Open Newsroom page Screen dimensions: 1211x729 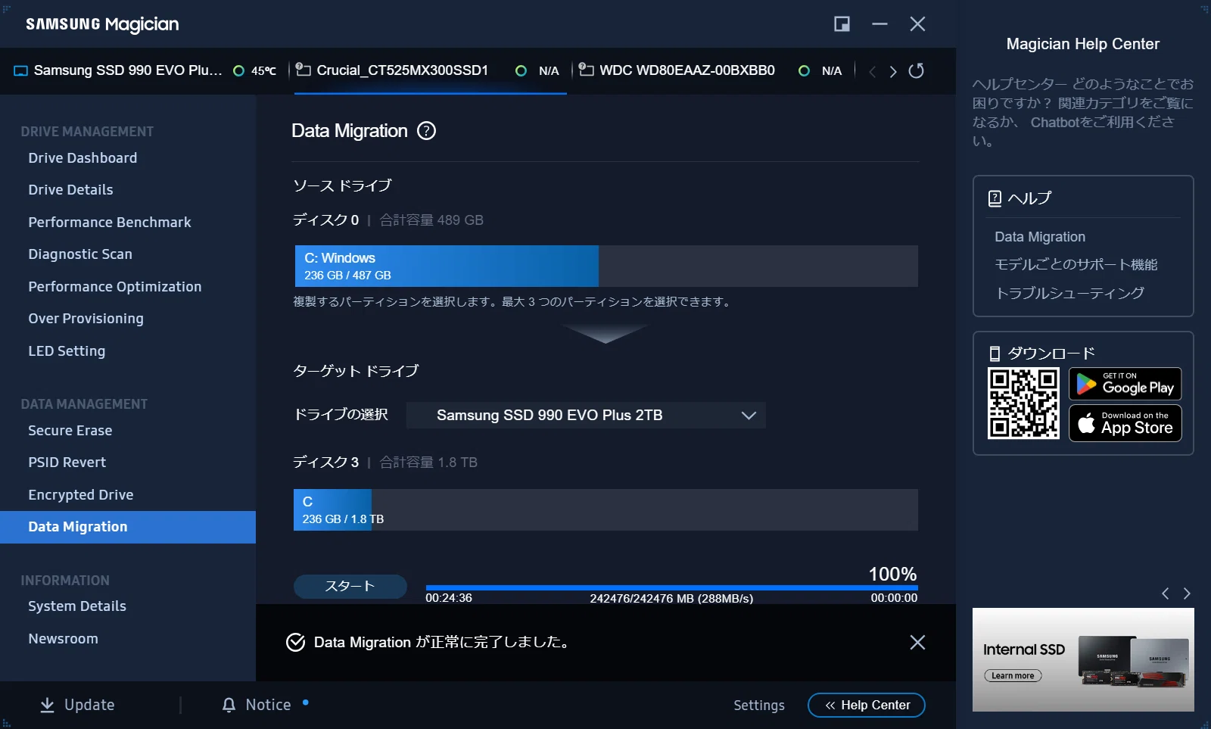pos(63,639)
